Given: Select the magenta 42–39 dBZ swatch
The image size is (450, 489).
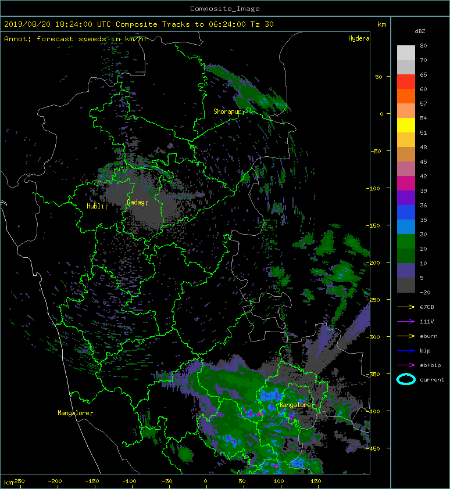Looking at the screenshot, I should pyautogui.click(x=406, y=184).
